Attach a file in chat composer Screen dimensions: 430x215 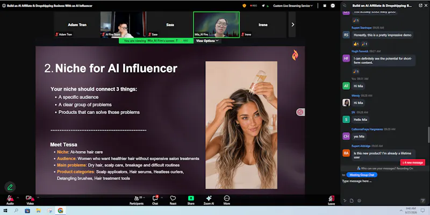[x=352, y=200]
